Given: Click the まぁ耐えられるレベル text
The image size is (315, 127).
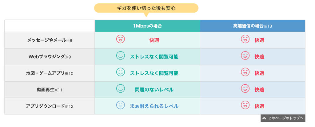Looking at the screenshot, I should click(x=154, y=106).
